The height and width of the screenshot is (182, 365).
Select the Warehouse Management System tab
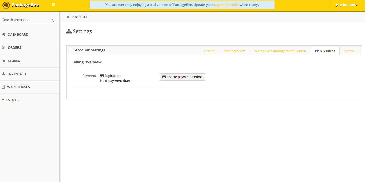click(280, 51)
